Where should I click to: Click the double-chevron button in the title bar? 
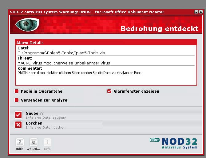pyautogui.click(x=201, y=12)
